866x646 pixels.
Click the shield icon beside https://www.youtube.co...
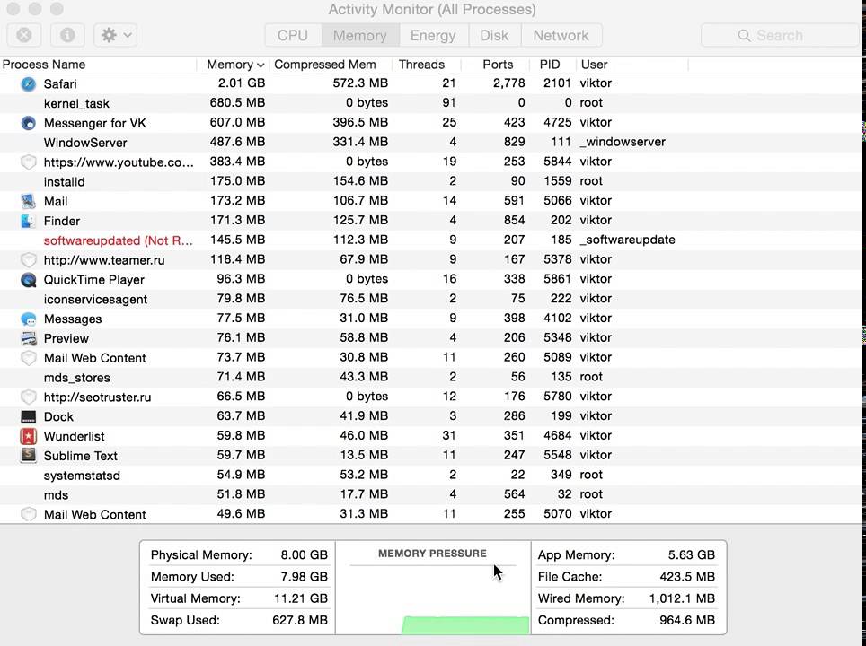tap(28, 162)
